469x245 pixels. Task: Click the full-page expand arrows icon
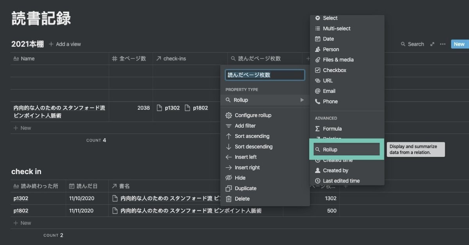tap(432, 44)
